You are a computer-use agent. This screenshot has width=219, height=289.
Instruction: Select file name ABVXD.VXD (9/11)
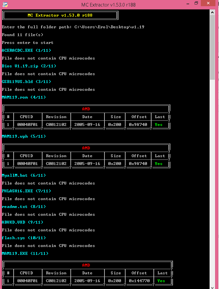click(x=22, y=222)
